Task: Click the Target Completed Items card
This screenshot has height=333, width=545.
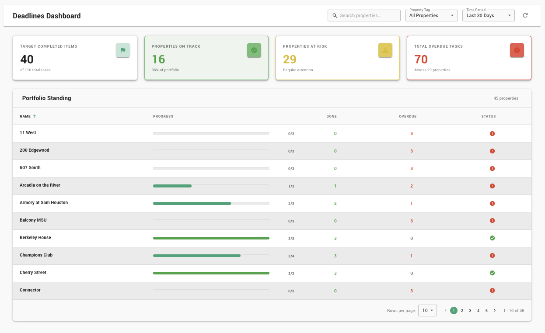Action: point(75,58)
